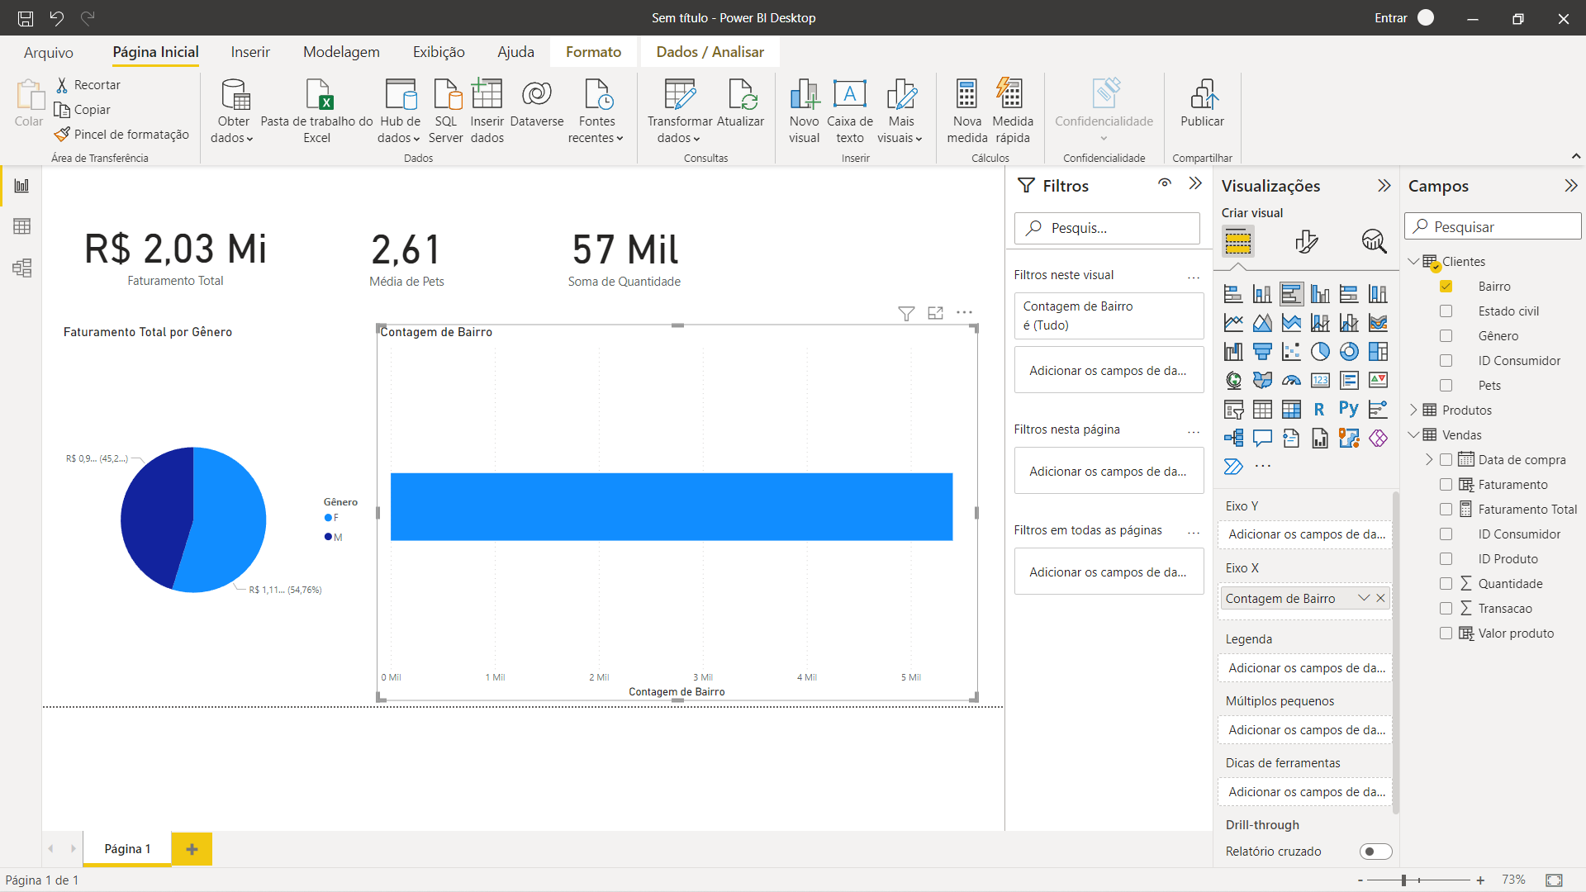The width and height of the screenshot is (1586, 892).
Task: Select the map visualization icon
Action: click(1233, 380)
